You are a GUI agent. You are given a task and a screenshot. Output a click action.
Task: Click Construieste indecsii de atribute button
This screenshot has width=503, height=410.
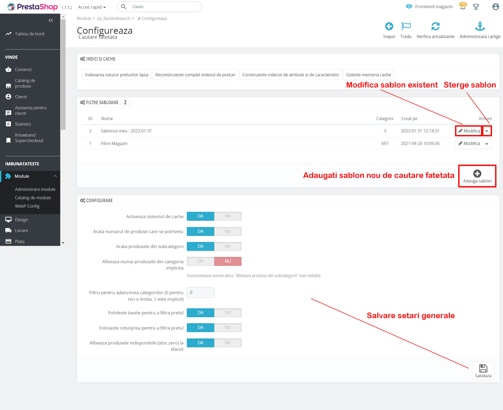point(291,75)
